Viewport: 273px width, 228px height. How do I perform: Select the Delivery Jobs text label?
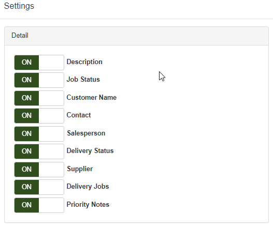point(88,187)
